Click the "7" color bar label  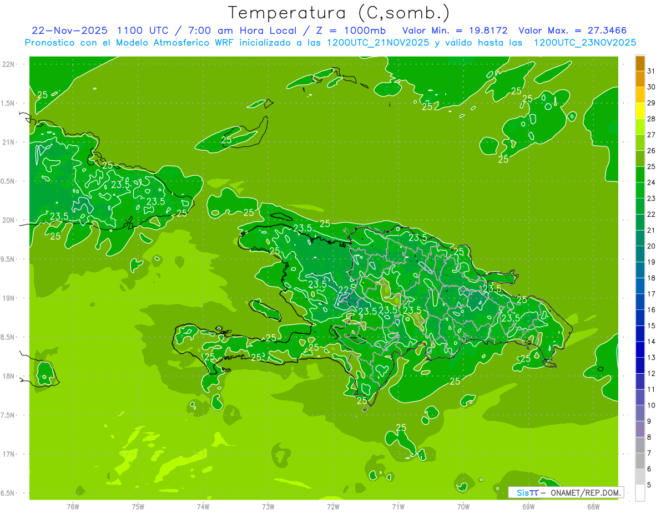(649, 454)
